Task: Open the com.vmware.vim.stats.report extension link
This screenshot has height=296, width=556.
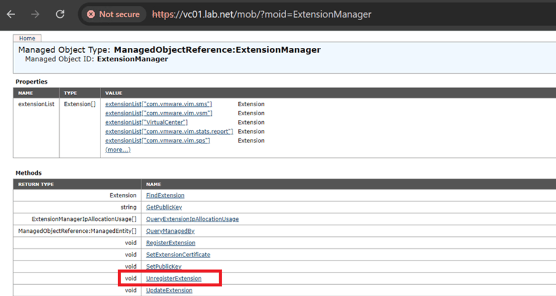Action: [169, 132]
